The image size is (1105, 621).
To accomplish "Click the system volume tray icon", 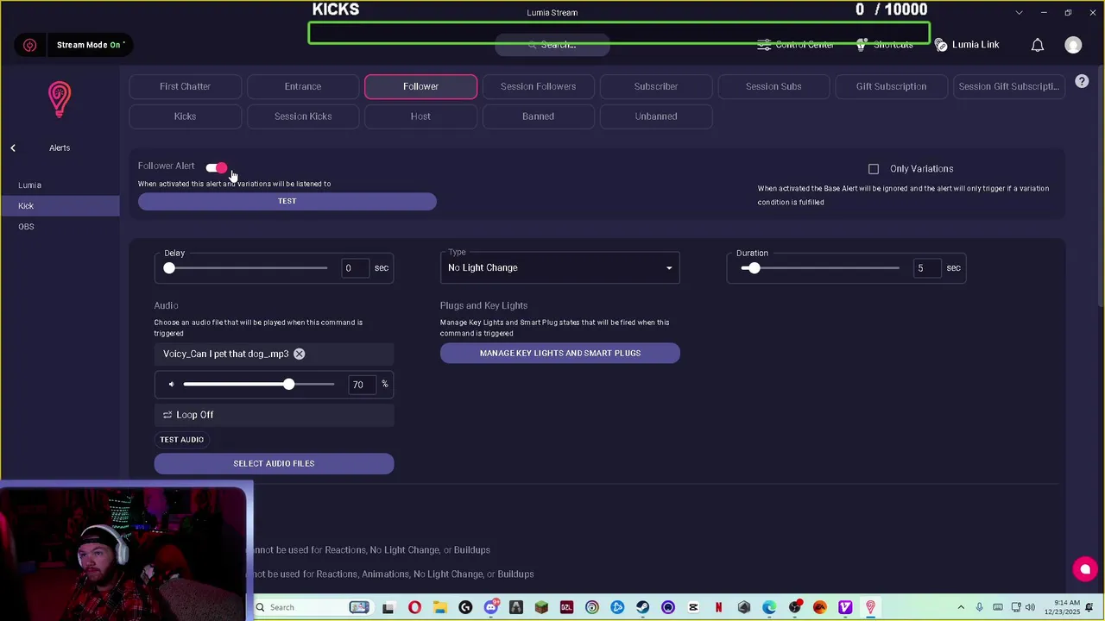I will (1030, 607).
